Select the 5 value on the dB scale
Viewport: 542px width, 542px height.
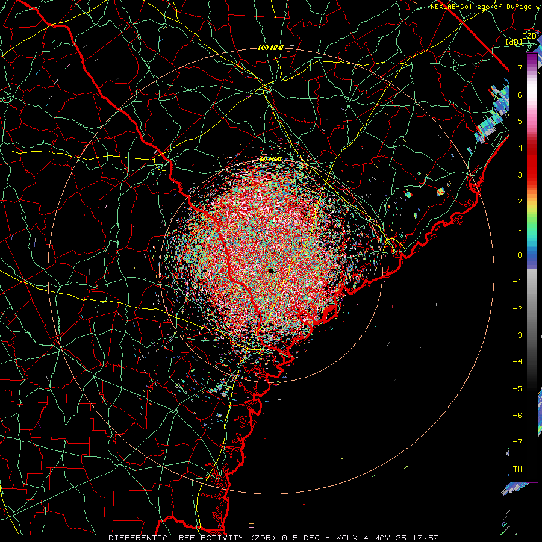click(x=520, y=121)
